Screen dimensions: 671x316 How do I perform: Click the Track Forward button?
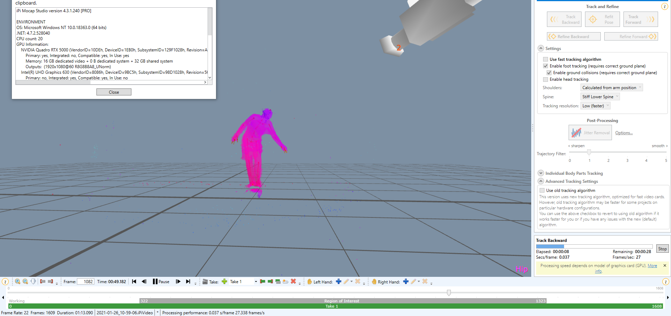click(x=641, y=19)
